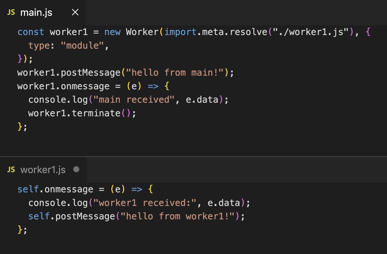Click the type: "module" line

pyautogui.click(x=69, y=46)
